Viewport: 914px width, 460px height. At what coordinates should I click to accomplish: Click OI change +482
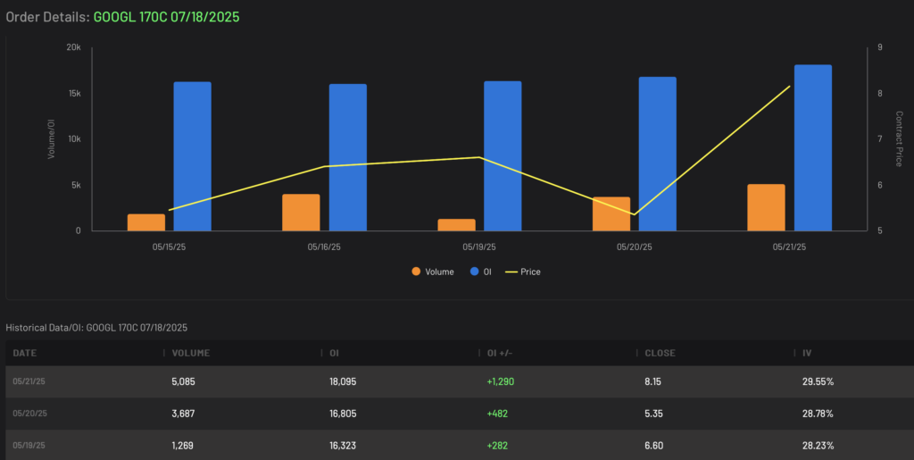[x=497, y=414]
